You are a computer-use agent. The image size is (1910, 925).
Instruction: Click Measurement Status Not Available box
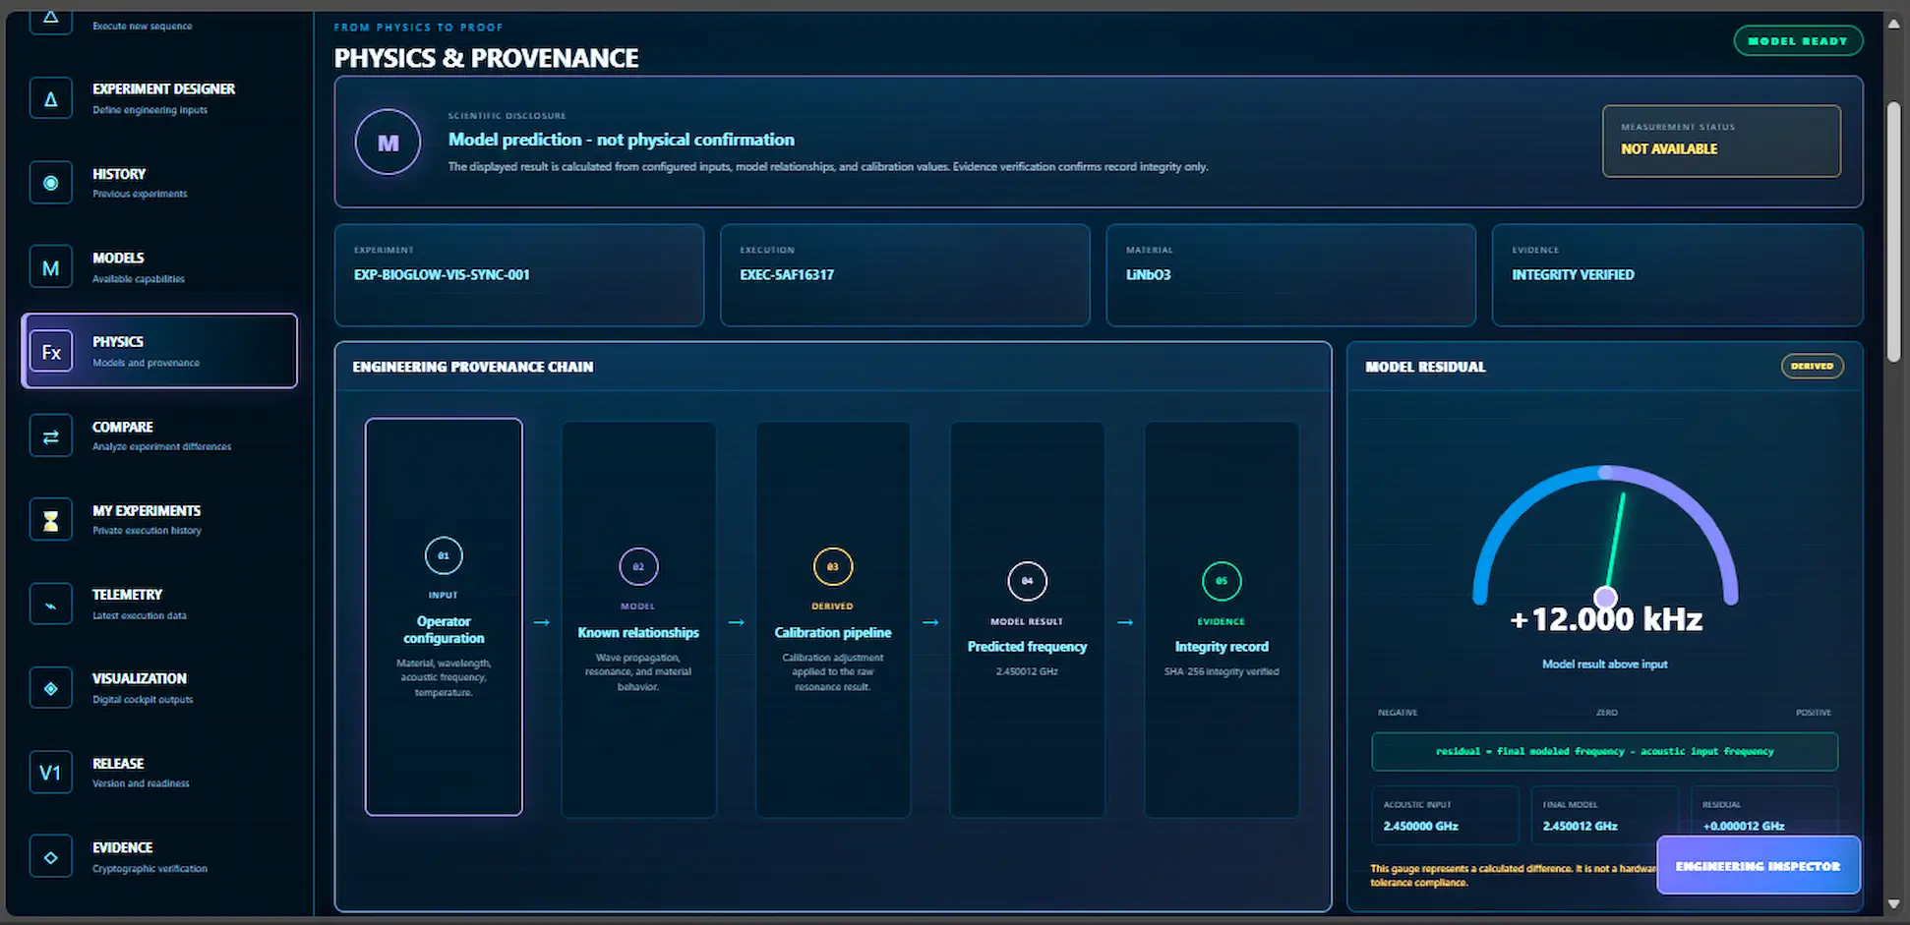pos(1721,141)
